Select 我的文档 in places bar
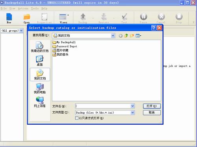The width and height of the screenshot is (197, 147). coord(40,74)
